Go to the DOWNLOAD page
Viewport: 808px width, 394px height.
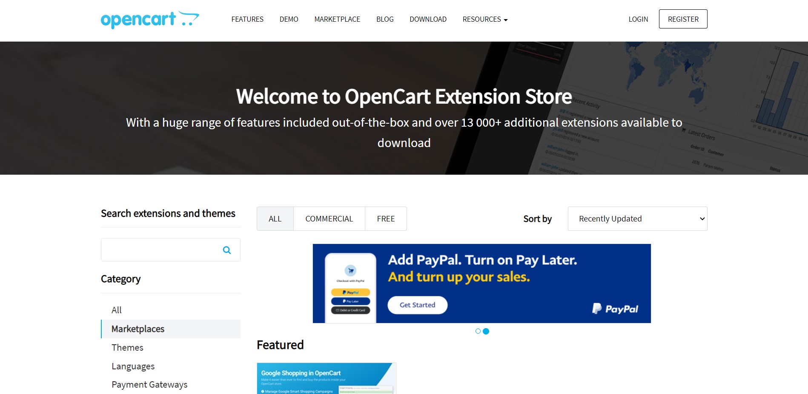[428, 19]
